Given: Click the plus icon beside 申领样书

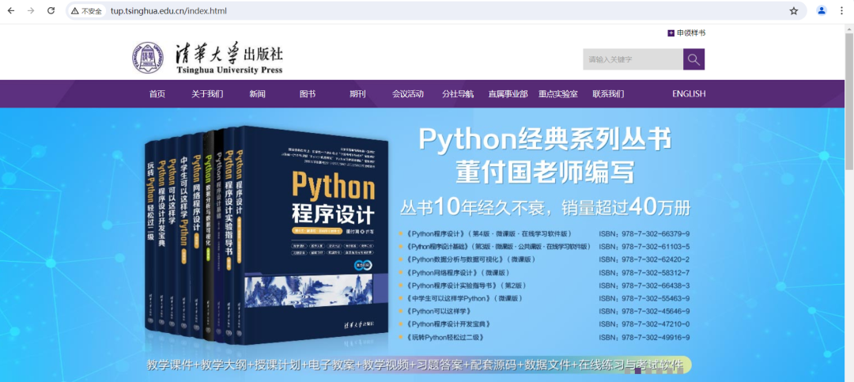Looking at the screenshot, I should tap(671, 33).
